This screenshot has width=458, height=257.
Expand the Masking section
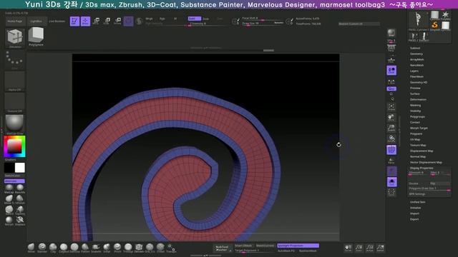point(415,105)
